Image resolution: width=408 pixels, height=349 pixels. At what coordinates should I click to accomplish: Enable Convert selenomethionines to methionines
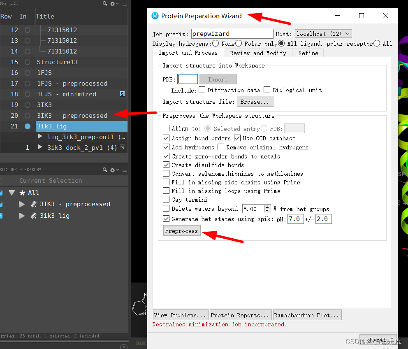166,173
